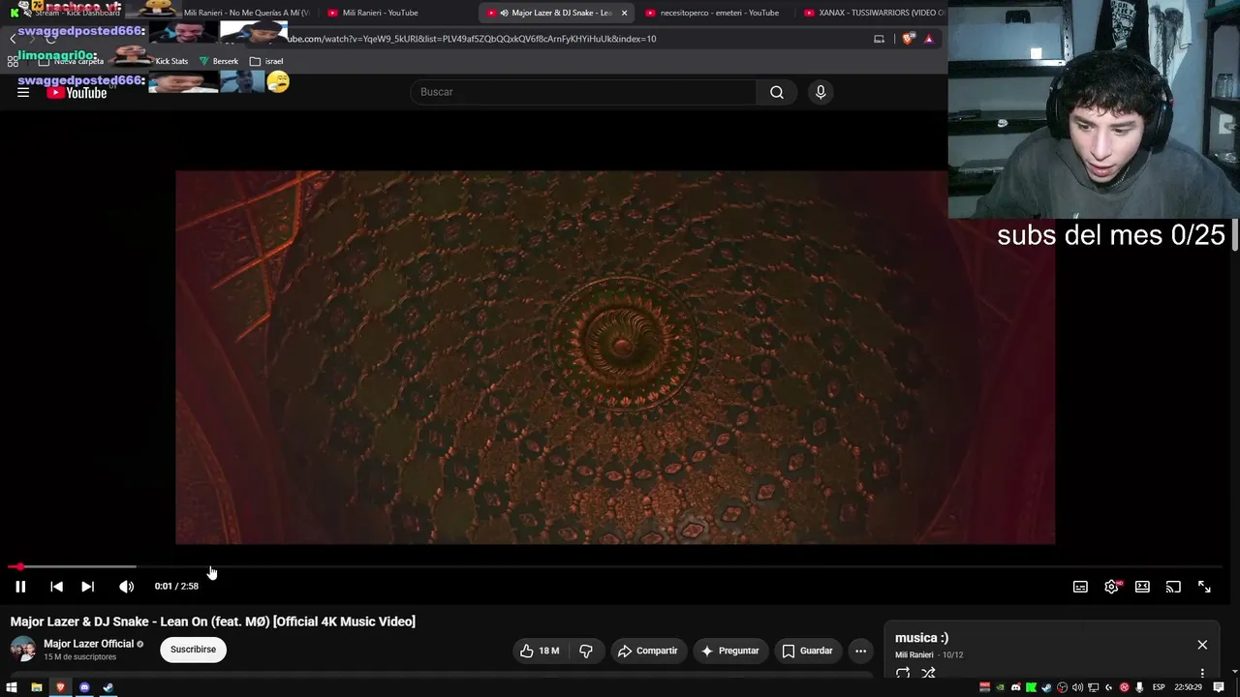Open Discord from the taskbar
Screen dimensions: 1240x697
[84, 687]
